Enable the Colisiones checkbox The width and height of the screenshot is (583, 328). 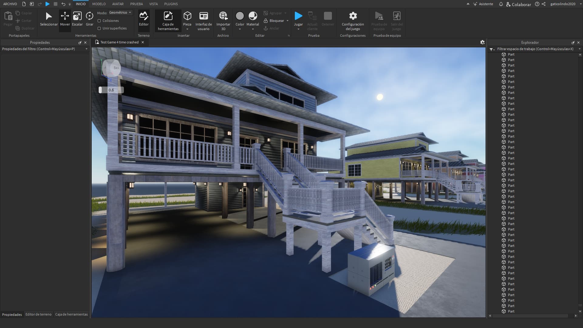pos(99,21)
